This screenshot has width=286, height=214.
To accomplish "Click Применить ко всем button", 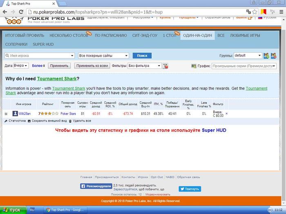I will 92,66.
